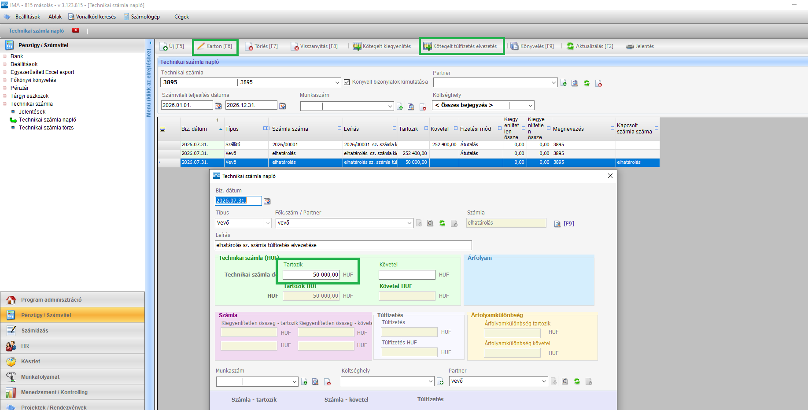
Task: Open Munkaszám dropdown at the dialog bottom
Action: (x=295, y=382)
